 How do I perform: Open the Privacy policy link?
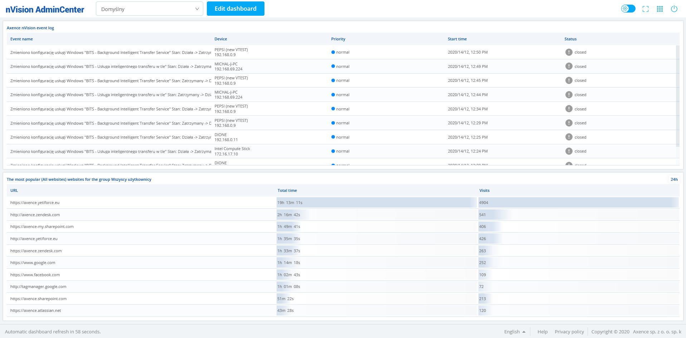click(569, 332)
